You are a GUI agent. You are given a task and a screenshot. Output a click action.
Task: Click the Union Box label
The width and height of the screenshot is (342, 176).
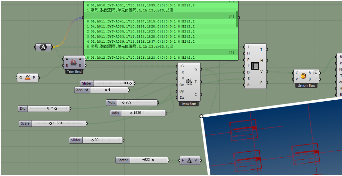click(306, 86)
